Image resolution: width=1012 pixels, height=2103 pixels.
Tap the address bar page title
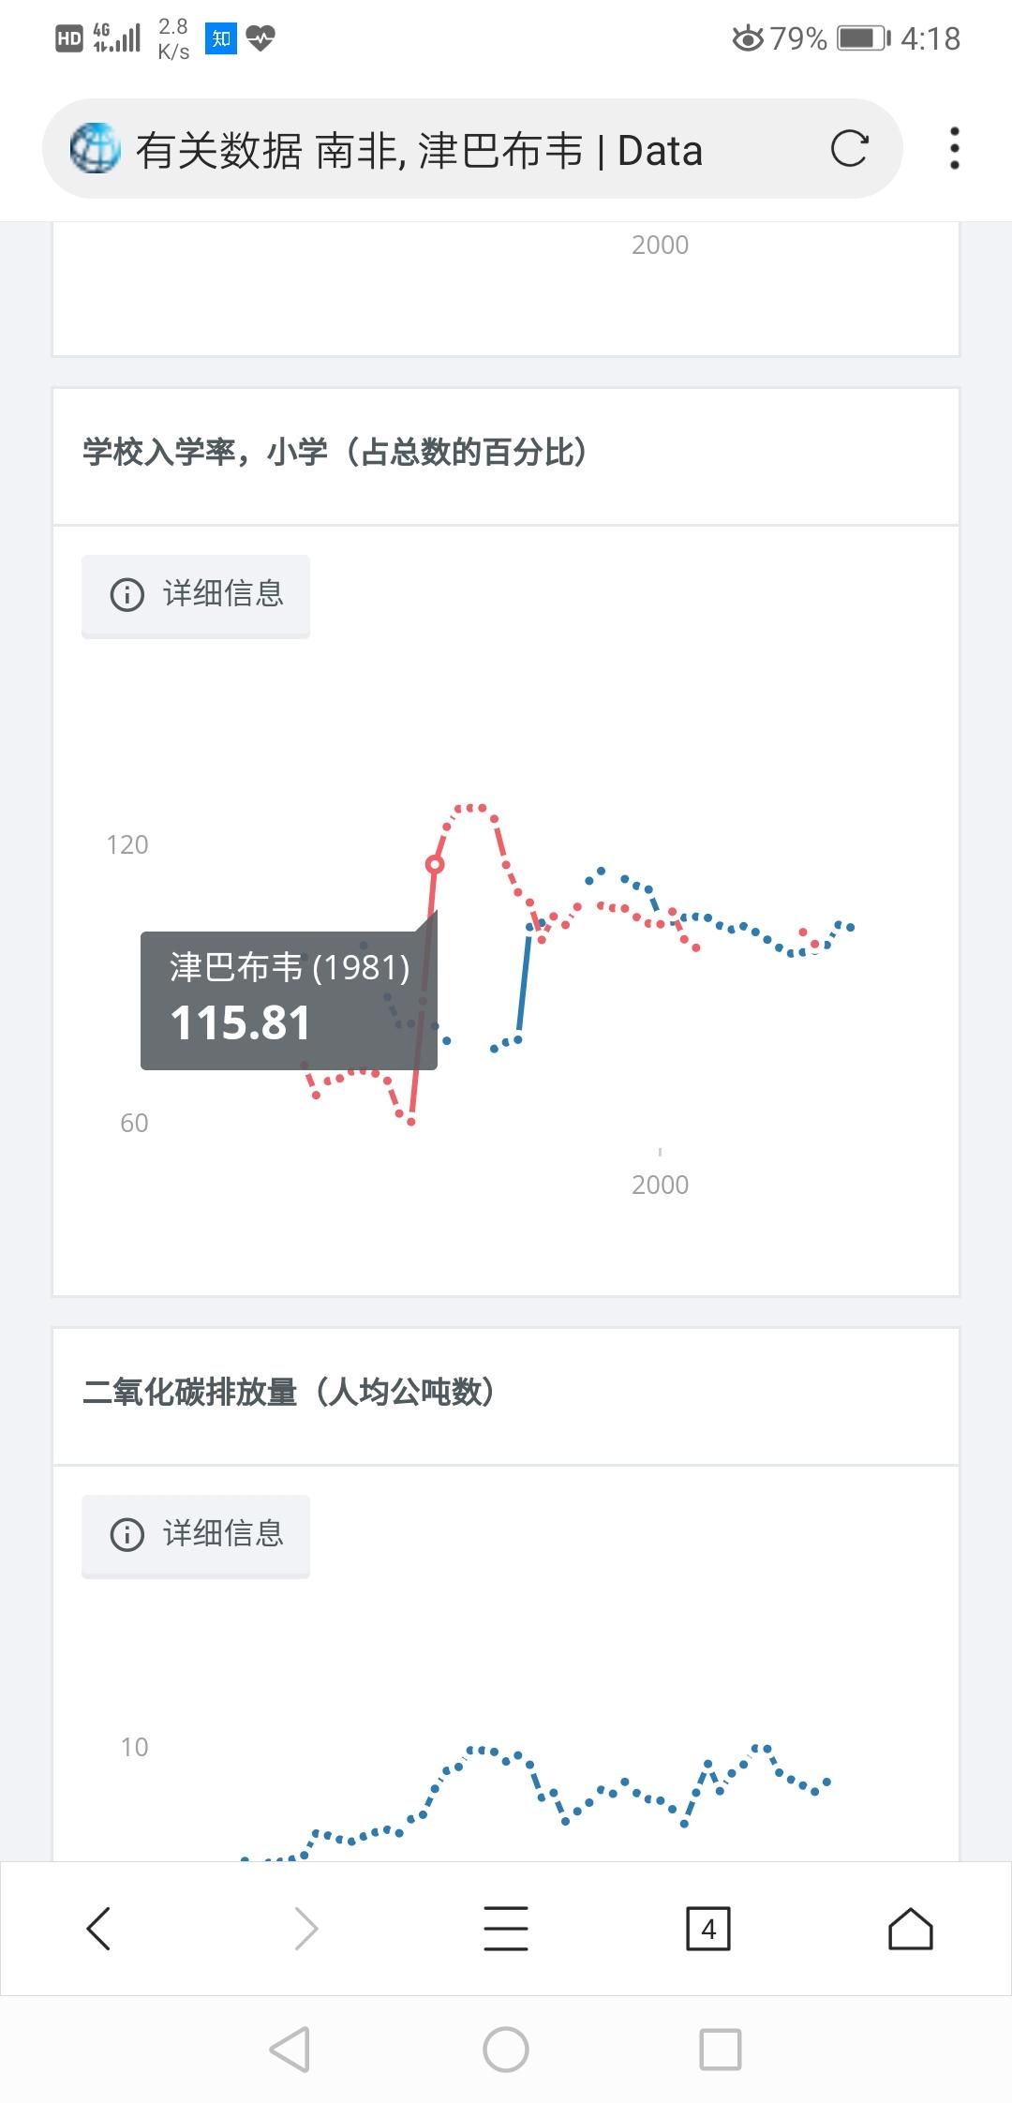(x=419, y=151)
